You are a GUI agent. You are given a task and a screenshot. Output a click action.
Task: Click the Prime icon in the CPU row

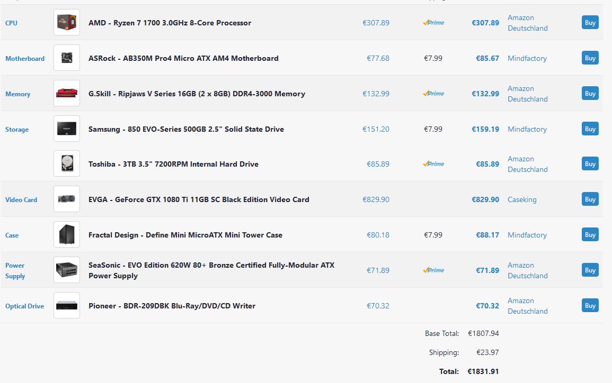coord(433,23)
